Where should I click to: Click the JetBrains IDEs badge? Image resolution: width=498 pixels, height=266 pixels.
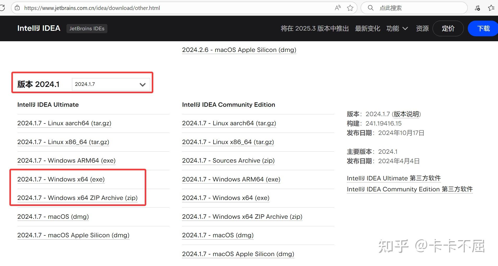(87, 28)
